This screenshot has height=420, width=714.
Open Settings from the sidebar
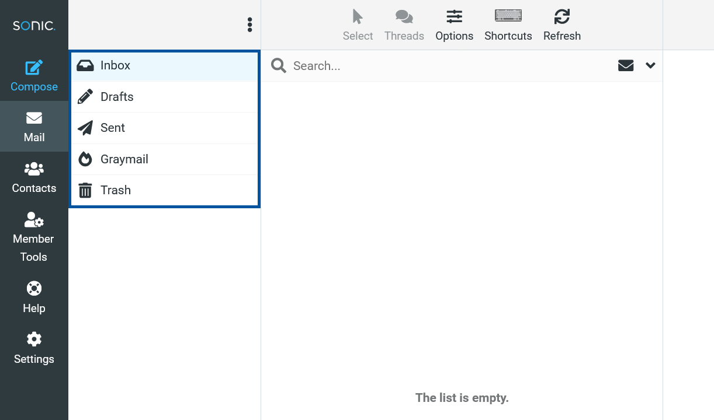click(34, 348)
